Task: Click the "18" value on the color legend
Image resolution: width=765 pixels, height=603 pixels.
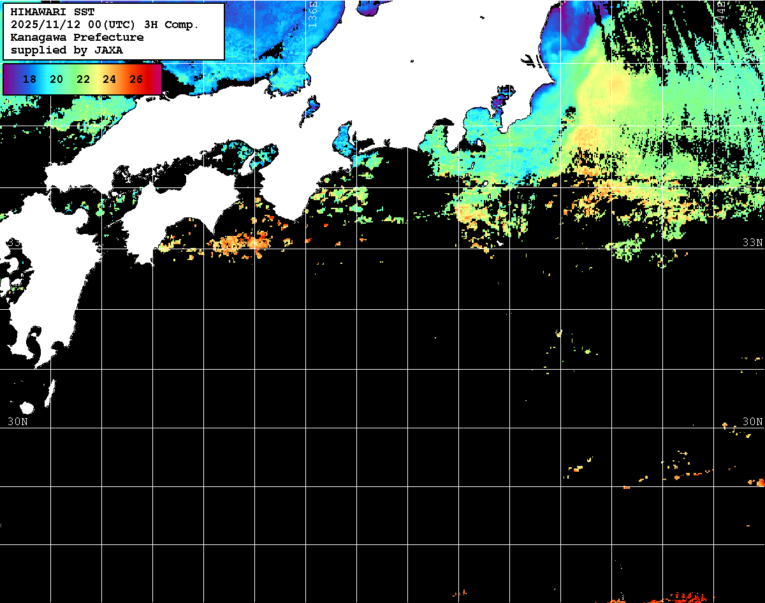Action: [x=29, y=80]
